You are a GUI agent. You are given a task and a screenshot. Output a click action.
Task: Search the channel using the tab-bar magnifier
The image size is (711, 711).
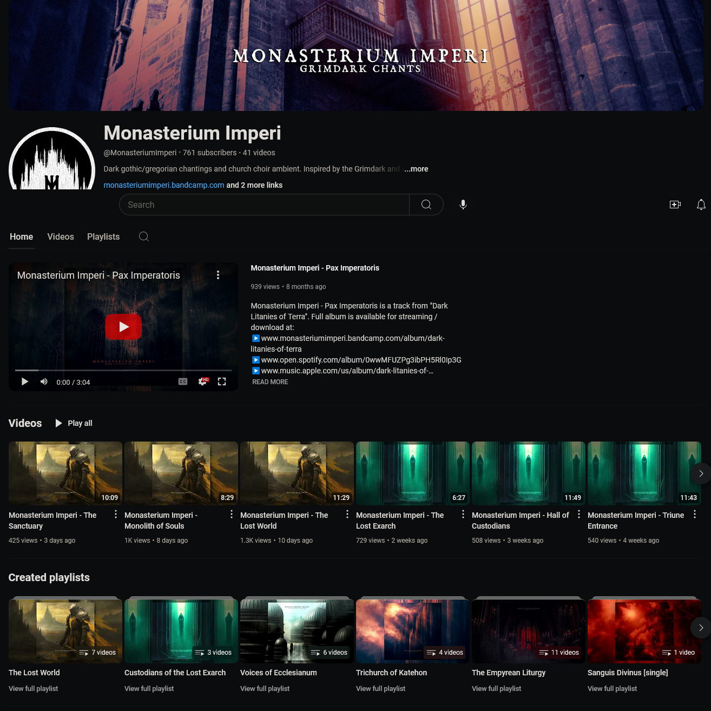tap(144, 236)
